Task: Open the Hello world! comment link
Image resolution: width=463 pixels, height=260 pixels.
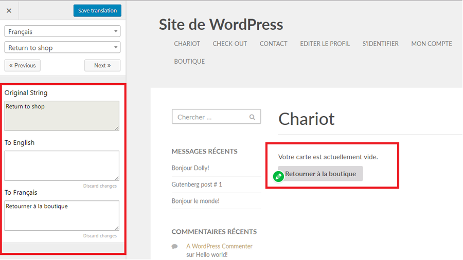Action: (x=211, y=255)
